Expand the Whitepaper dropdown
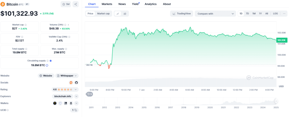The height and width of the screenshot is (117, 289). pos(67,76)
